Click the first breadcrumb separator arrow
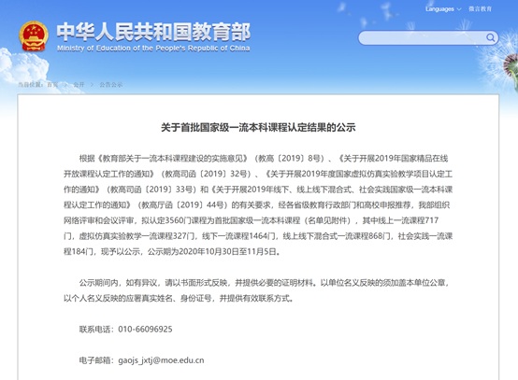Image resolution: width=518 pixels, height=380 pixels. [x=65, y=85]
